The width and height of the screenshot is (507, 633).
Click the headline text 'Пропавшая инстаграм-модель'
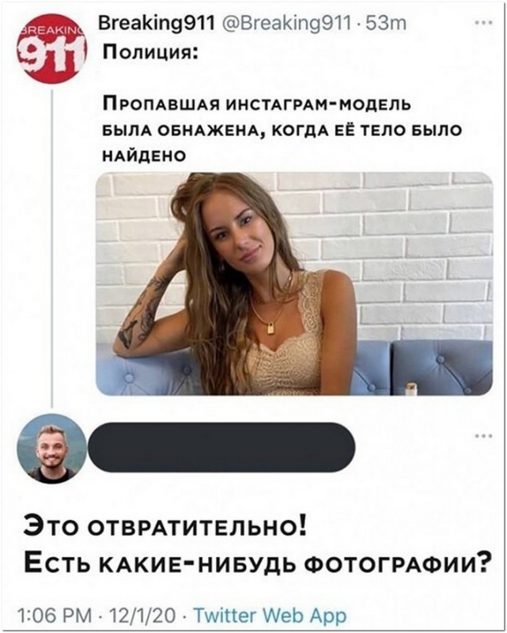[257, 104]
